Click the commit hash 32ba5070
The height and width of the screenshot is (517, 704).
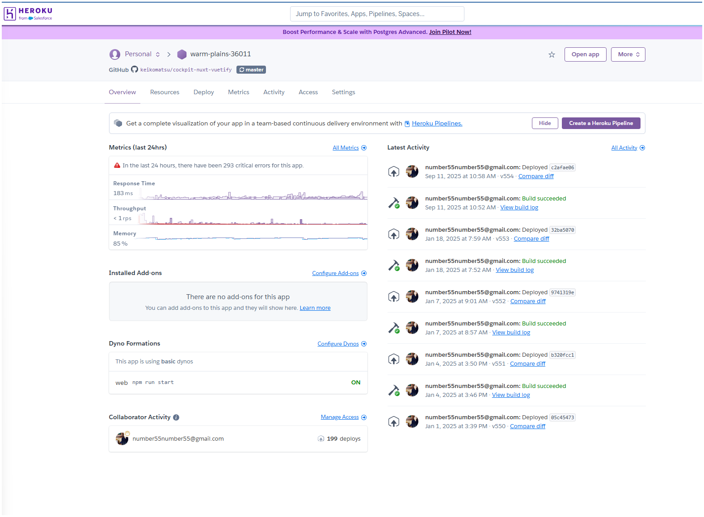point(562,230)
